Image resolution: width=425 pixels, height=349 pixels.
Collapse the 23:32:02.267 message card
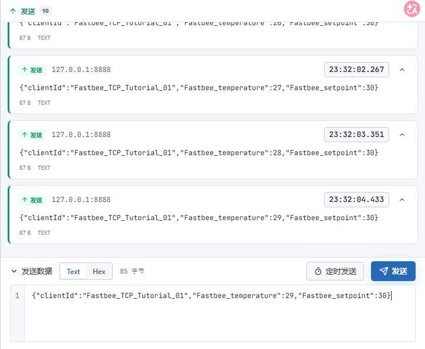click(402, 70)
